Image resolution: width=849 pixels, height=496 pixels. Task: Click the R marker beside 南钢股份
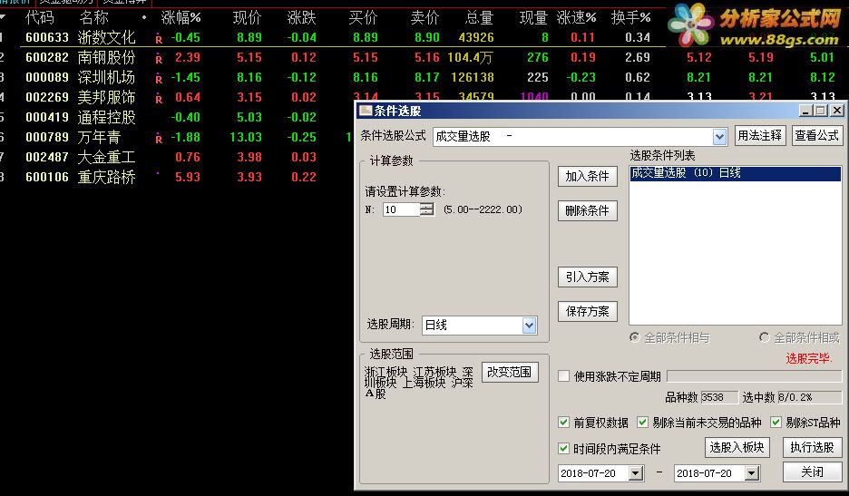(159, 58)
